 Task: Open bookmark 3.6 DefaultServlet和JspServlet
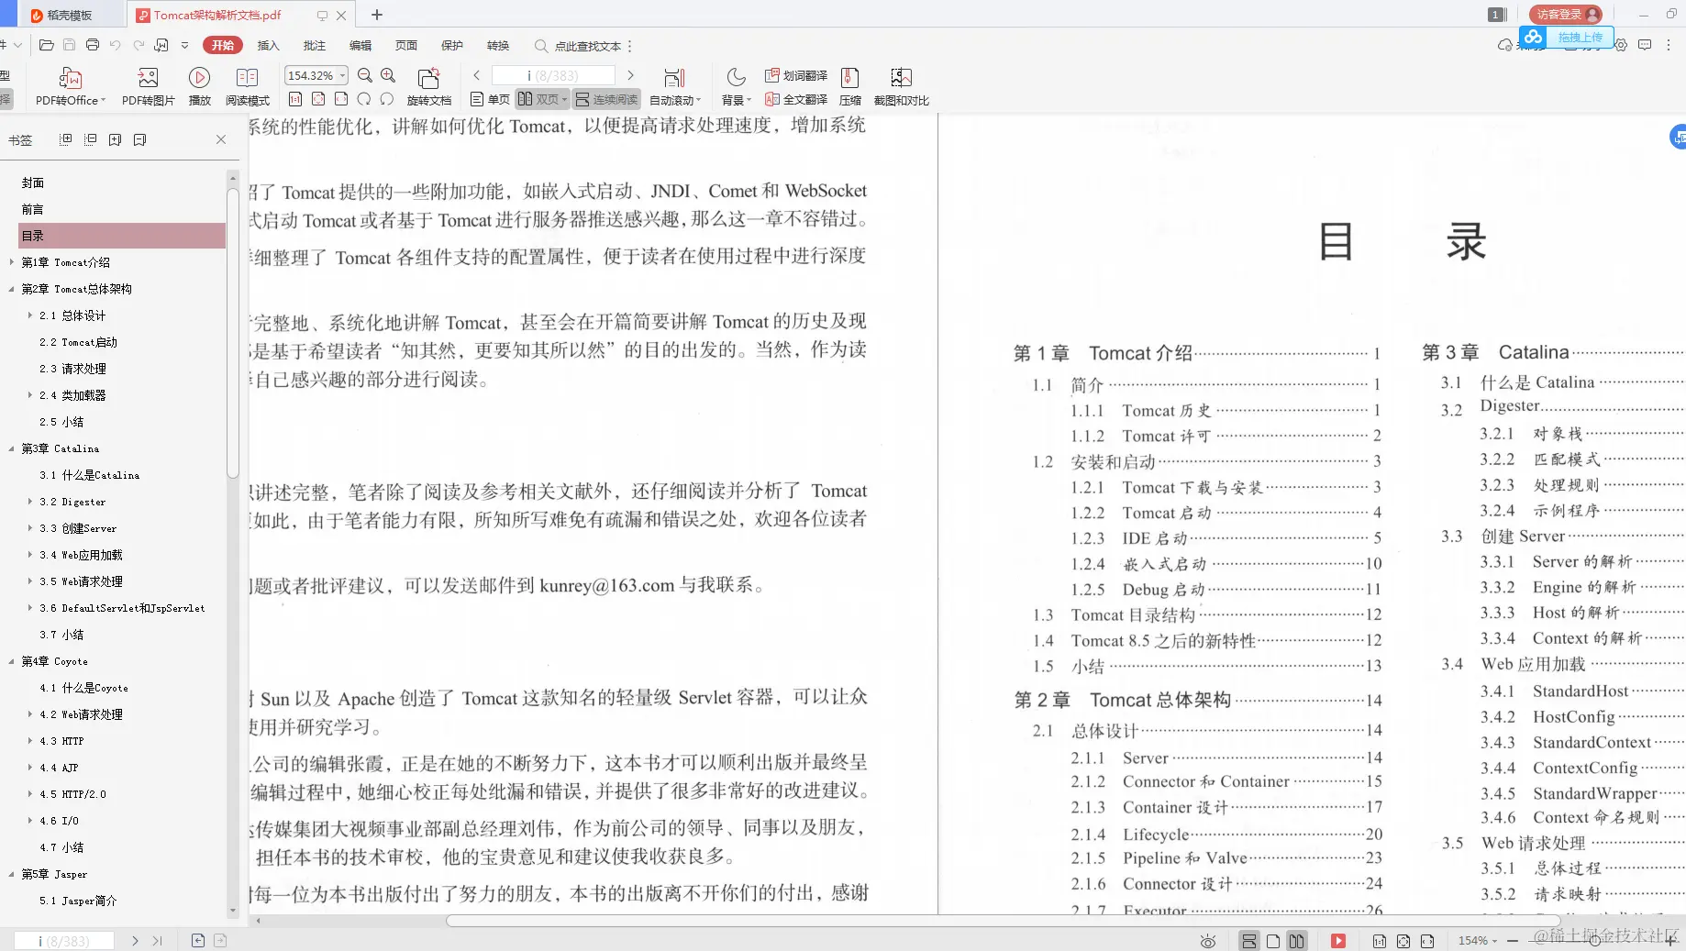point(122,608)
